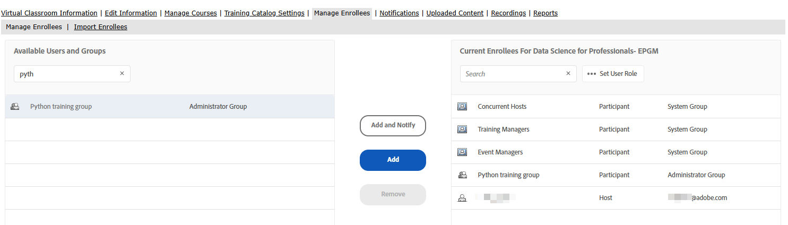Clear the 'pyth' search text with X

[x=122, y=74]
